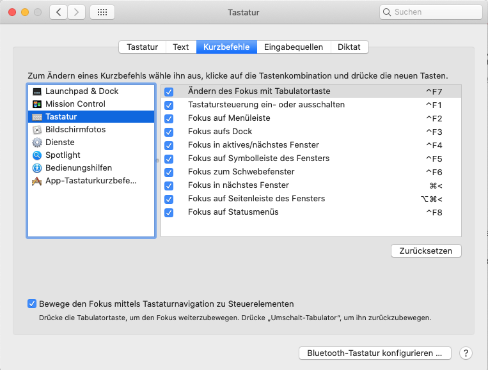Screen dimensions: 488x370
Task: Open the Diktat tab
Action: click(x=349, y=47)
